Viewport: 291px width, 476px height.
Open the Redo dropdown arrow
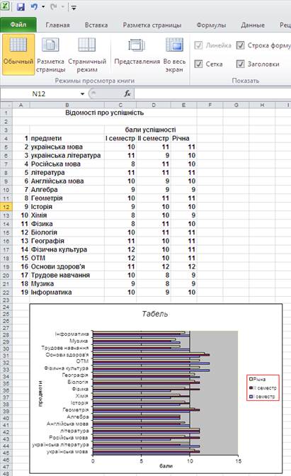click(63, 7)
